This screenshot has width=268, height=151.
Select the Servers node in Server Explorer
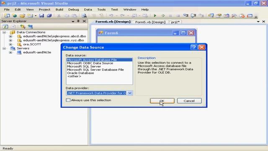pos(23,49)
